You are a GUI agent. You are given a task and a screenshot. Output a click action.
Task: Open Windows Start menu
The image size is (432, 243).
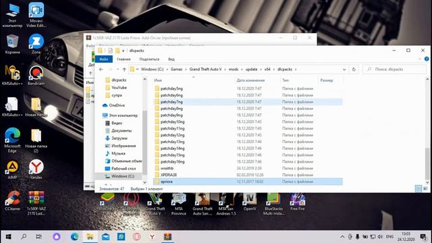click(x=8, y=237)
